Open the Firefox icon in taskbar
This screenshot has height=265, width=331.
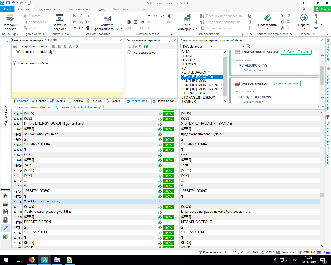[32, 260]
